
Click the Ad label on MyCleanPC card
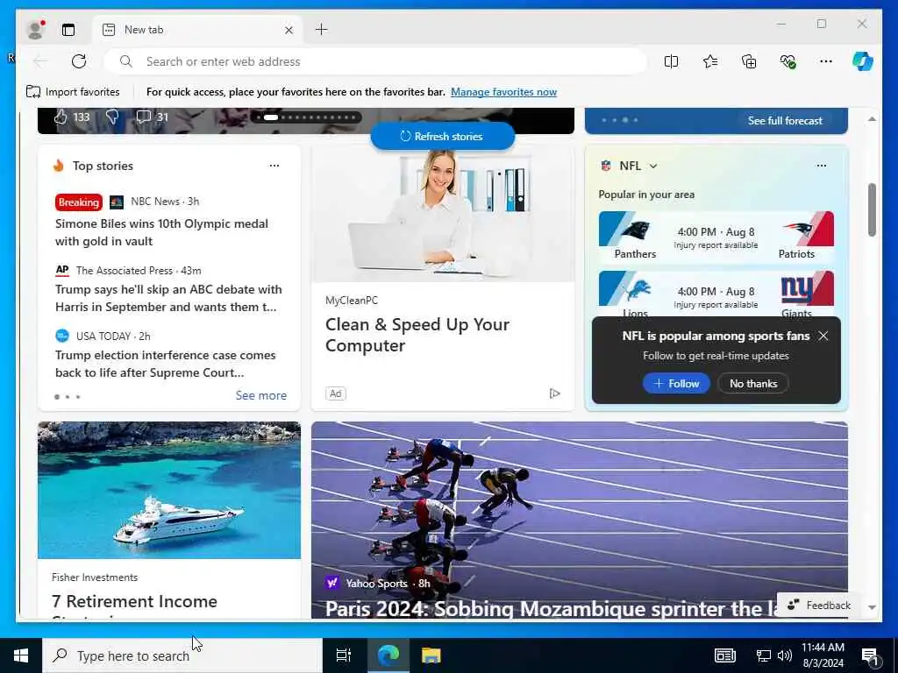pos(336,393)
